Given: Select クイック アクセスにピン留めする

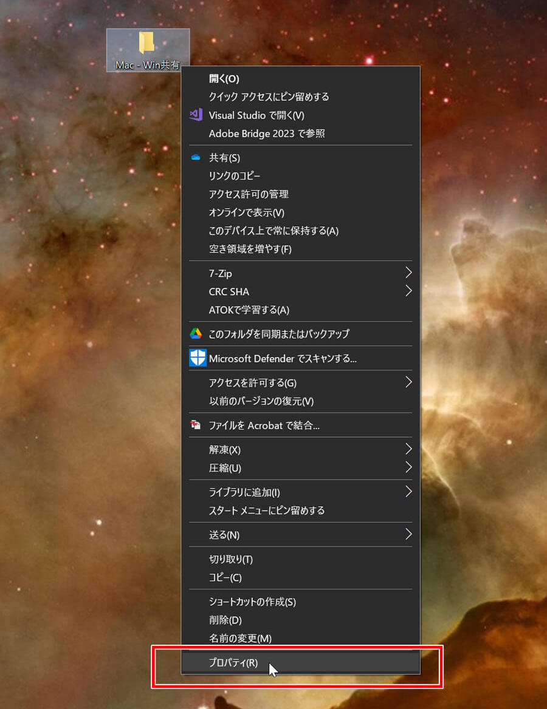Looking at the screenshot, I should point(301,97).
